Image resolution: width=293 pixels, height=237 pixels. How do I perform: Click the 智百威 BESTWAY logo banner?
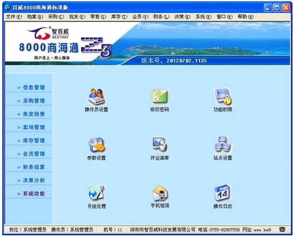point(48,33)
